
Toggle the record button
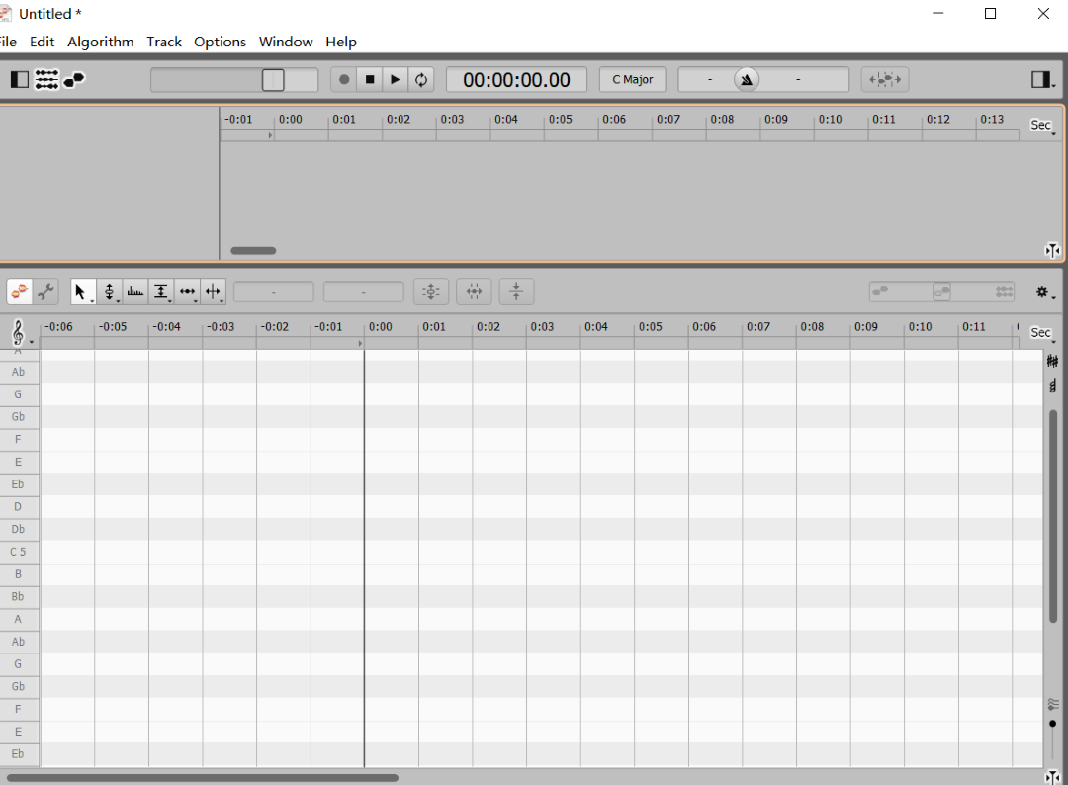coord(342,79)
